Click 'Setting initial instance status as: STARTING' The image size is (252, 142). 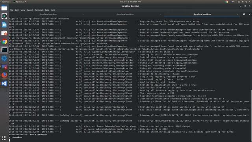click(x=169, y=54)
